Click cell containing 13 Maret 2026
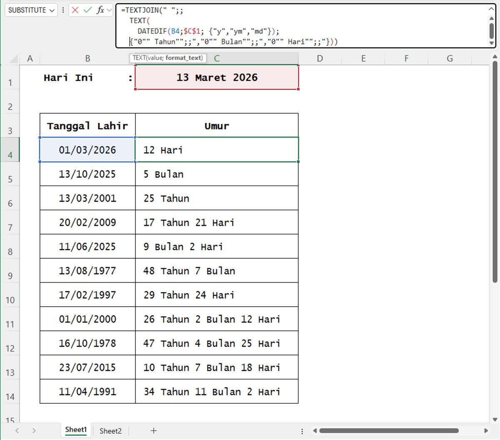The image size is (500, 440). click(x=217, y=77)
